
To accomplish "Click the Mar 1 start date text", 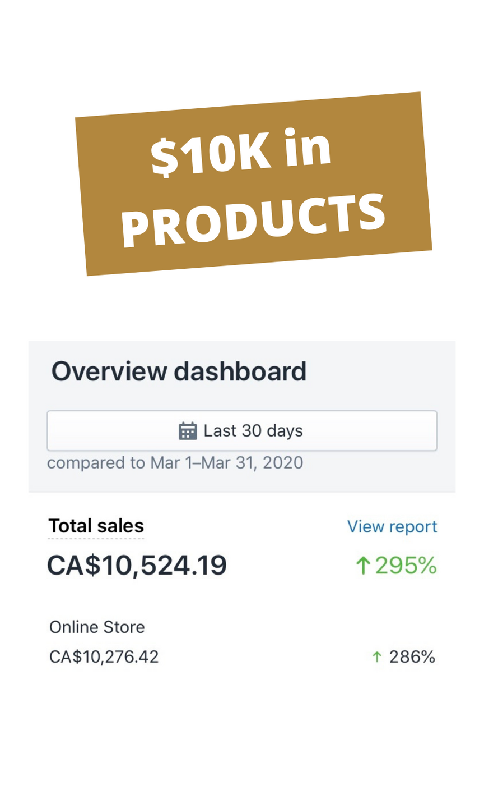I will (171, 463).
